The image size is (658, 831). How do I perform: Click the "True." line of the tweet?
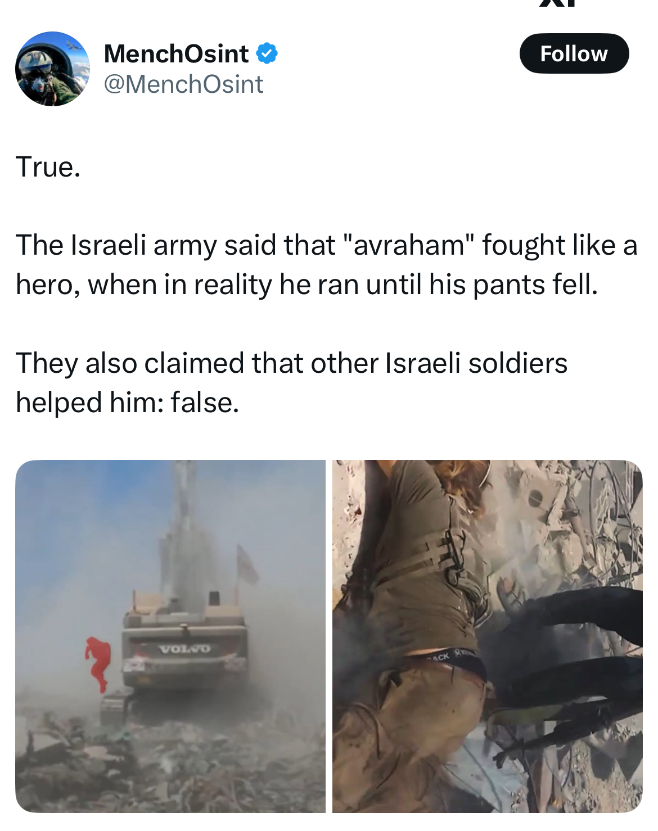[48, 167]
